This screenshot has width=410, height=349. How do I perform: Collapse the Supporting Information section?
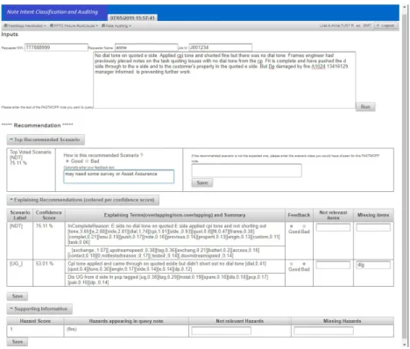(x=39, y=309)
